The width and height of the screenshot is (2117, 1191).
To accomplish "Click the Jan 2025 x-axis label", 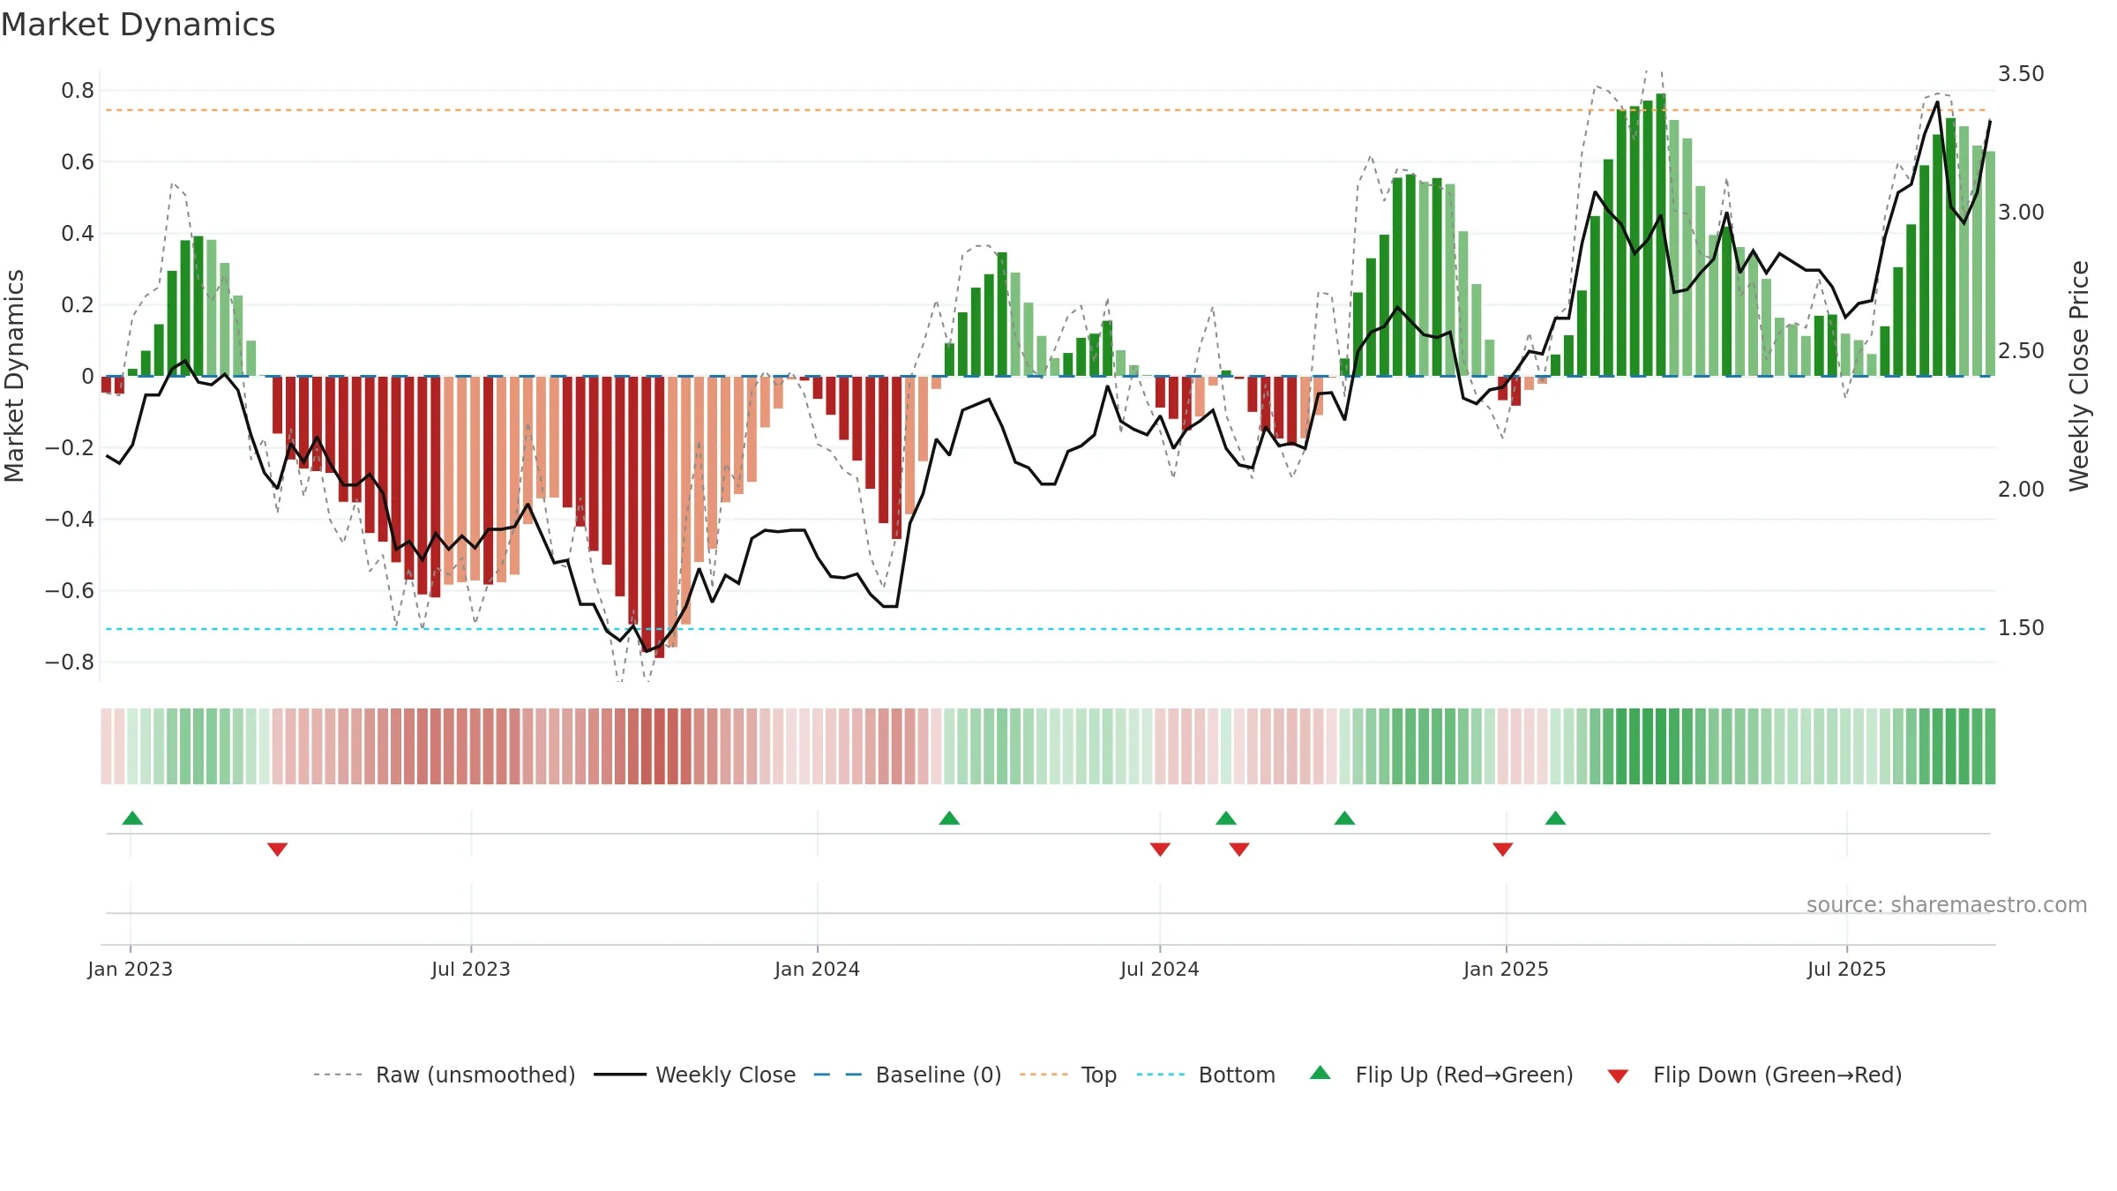I will [x=1507, y=969].
